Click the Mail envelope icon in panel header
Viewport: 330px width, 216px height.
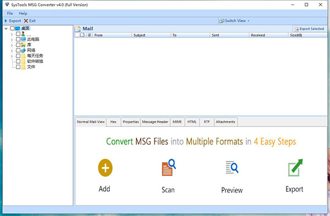78,29
